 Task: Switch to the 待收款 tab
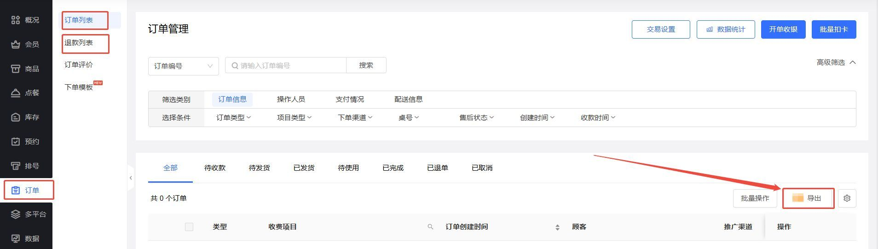point(215,168)
